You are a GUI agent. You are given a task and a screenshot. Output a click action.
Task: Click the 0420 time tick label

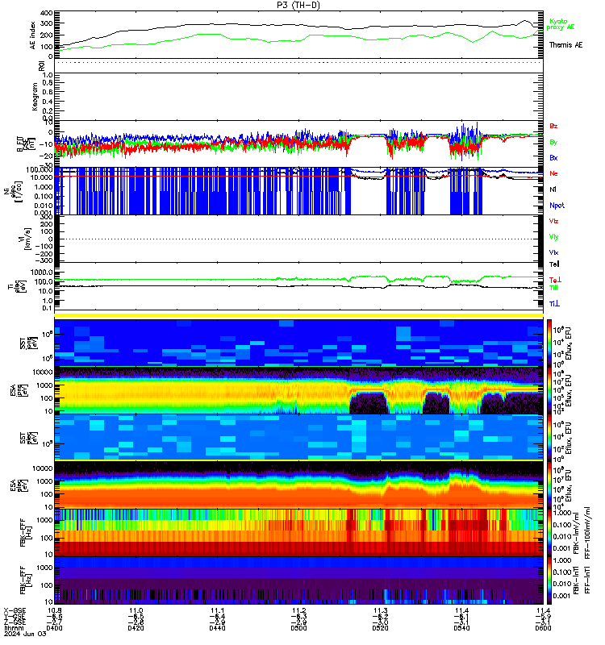click(x=136, y=628)
